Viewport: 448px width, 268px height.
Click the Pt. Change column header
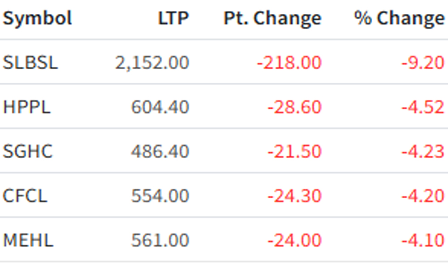(x=272, y=19)
